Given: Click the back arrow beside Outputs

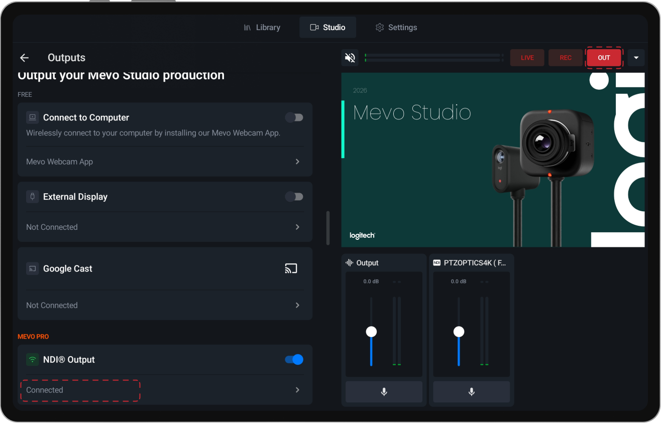Looking at the screenshot, I should click(24, 57).
